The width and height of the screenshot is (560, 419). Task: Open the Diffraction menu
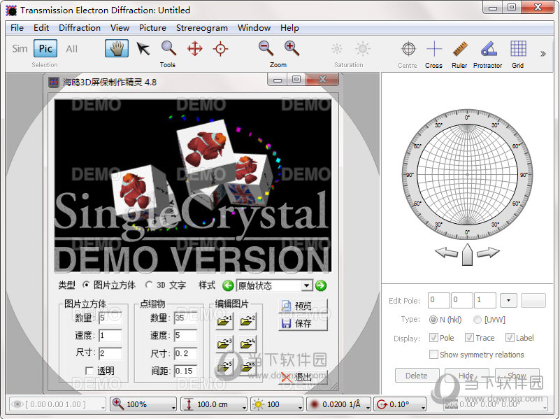[x=80, y=28]
